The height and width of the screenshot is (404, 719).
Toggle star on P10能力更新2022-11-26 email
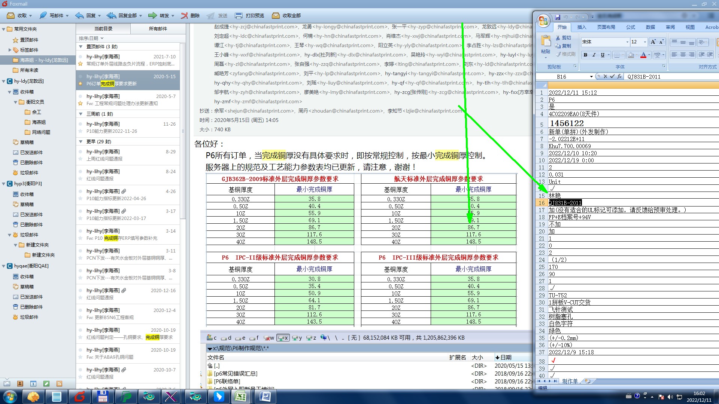click(80, 131)
